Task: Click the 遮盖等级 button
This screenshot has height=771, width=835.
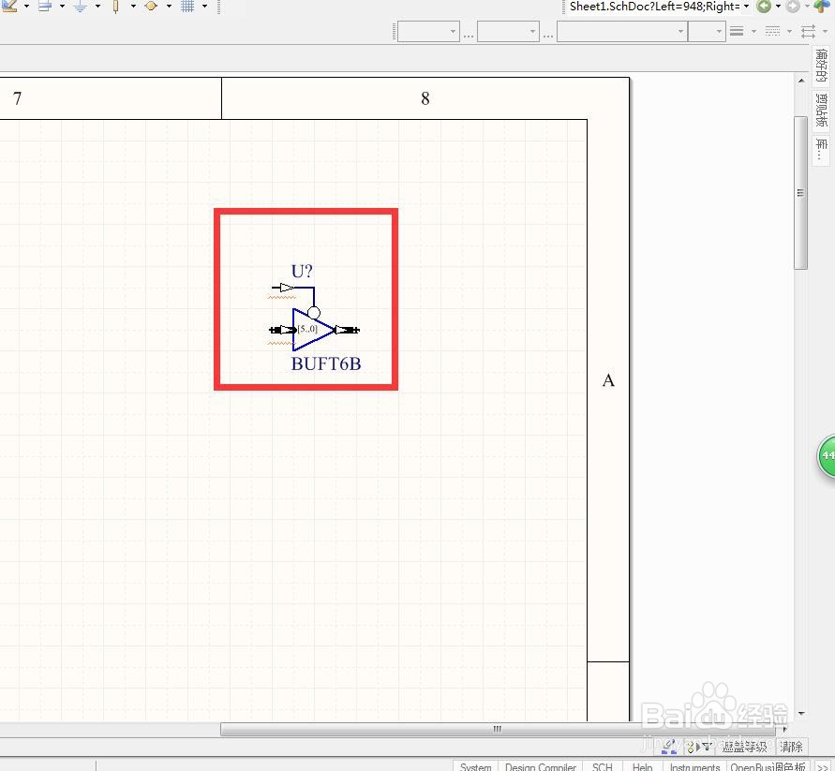Action: (744, 747)
